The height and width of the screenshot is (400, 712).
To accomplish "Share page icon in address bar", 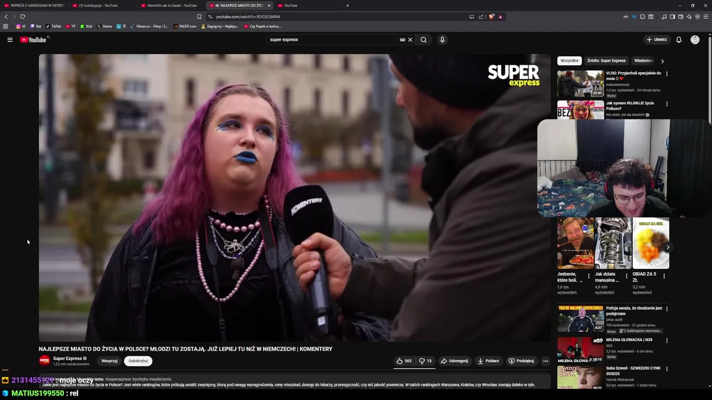I will 481,17.
